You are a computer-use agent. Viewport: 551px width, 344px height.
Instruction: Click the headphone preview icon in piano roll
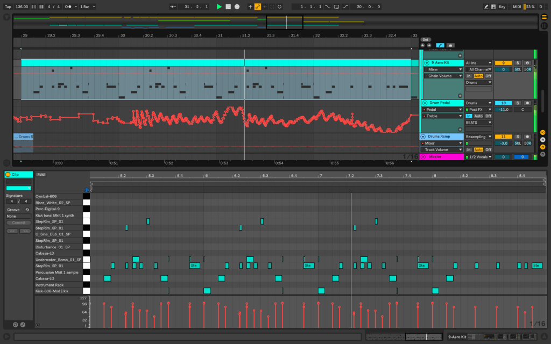click(x=87, y=190)
